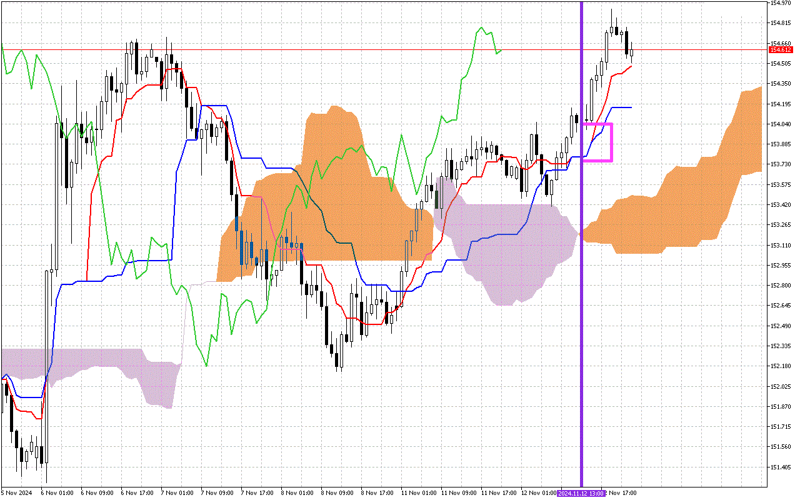Viewport: 800px width, 500px height.
Task: Click the 152.645 price axis label
Action: (781, 306)
